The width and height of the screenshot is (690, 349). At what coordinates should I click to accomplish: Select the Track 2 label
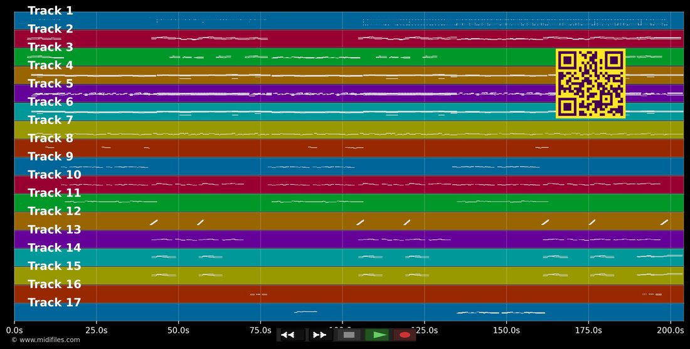[51, 29]
